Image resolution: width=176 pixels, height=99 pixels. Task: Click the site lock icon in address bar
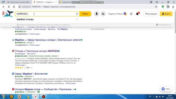pos(20,7)
